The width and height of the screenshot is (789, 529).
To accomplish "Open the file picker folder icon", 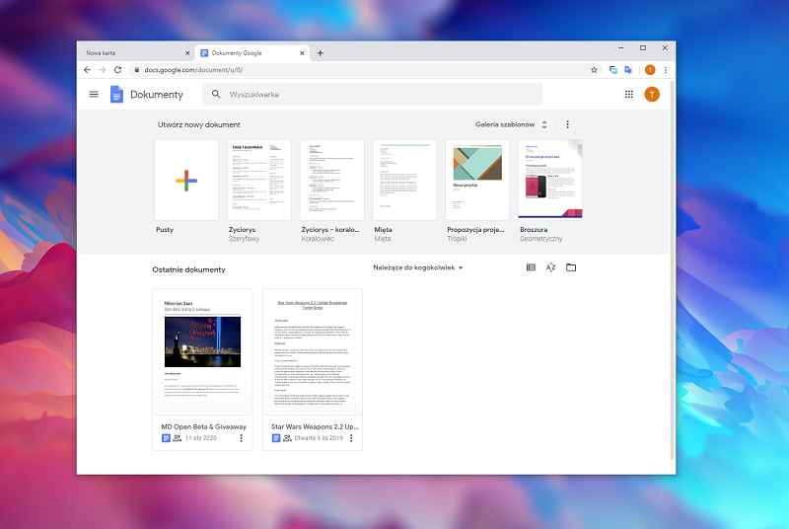I will (x=571, y=267).
